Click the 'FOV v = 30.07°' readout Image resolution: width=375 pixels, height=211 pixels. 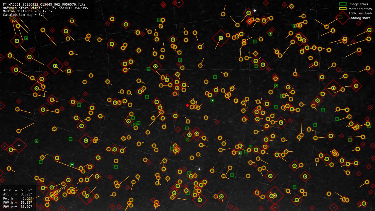[18, 207]
